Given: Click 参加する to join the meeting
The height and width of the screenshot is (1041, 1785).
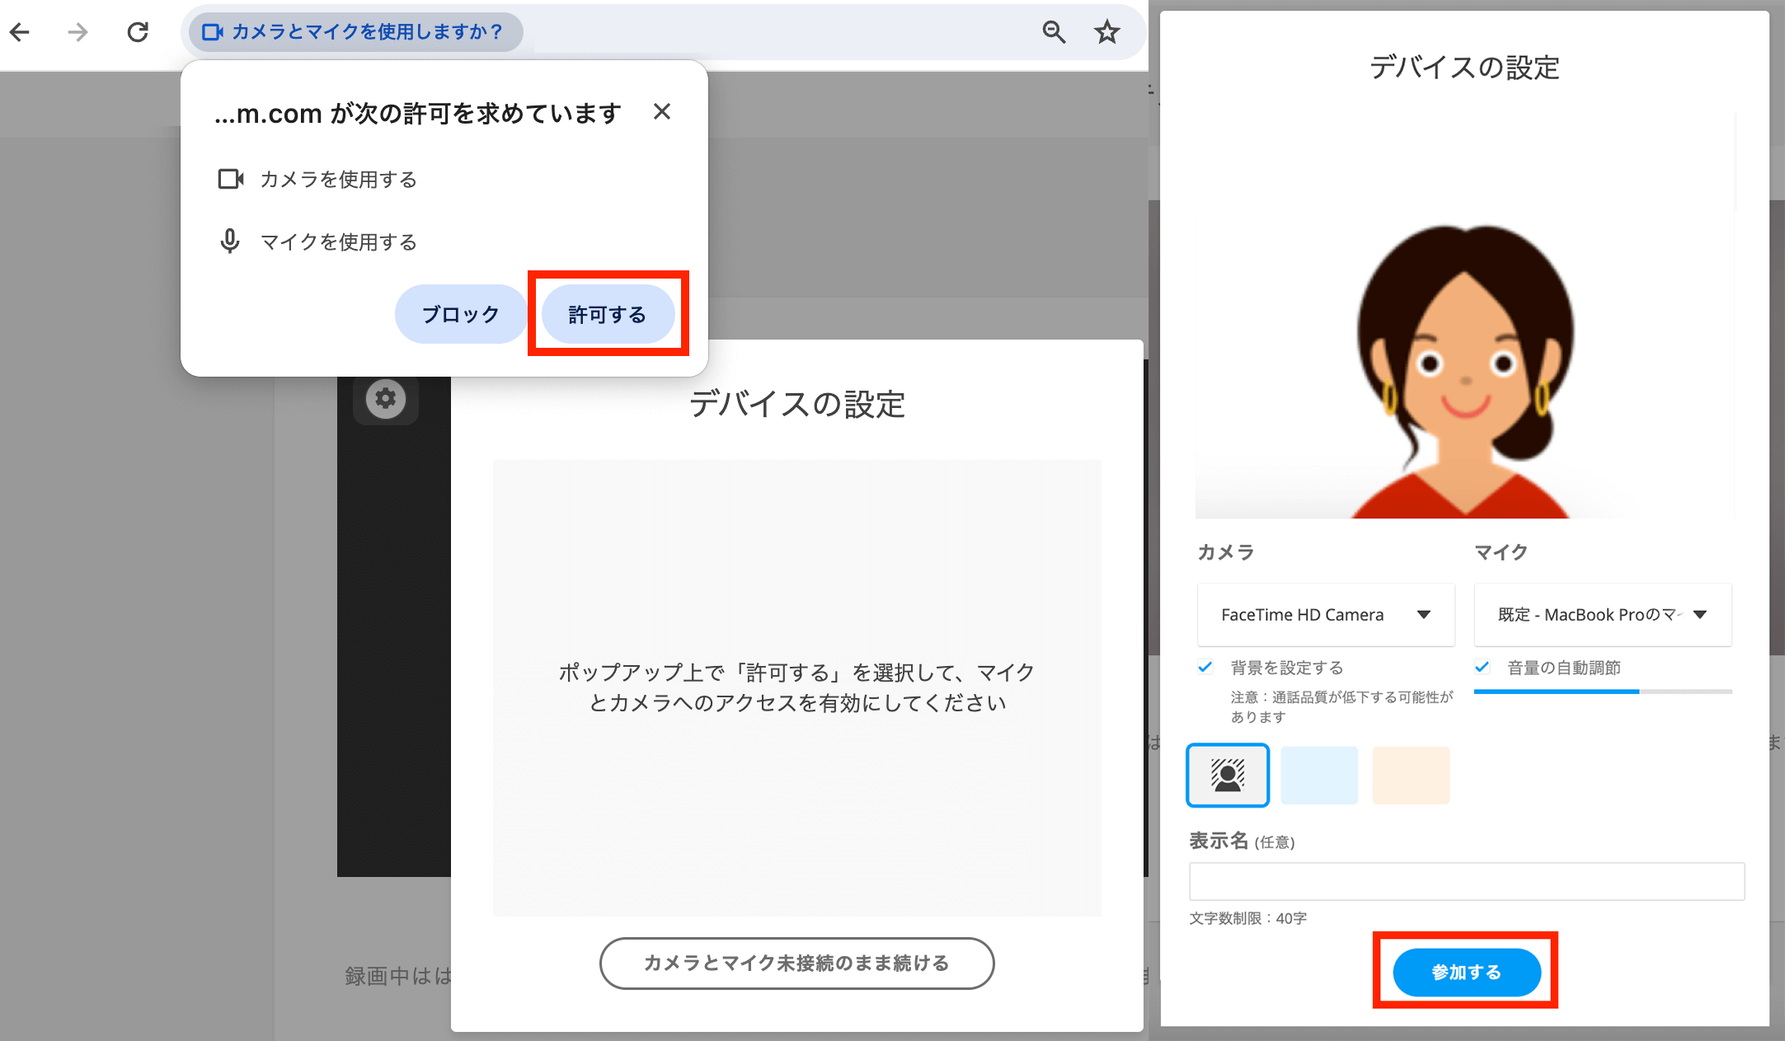Looking at the screenshot, I should point(1467,972).
